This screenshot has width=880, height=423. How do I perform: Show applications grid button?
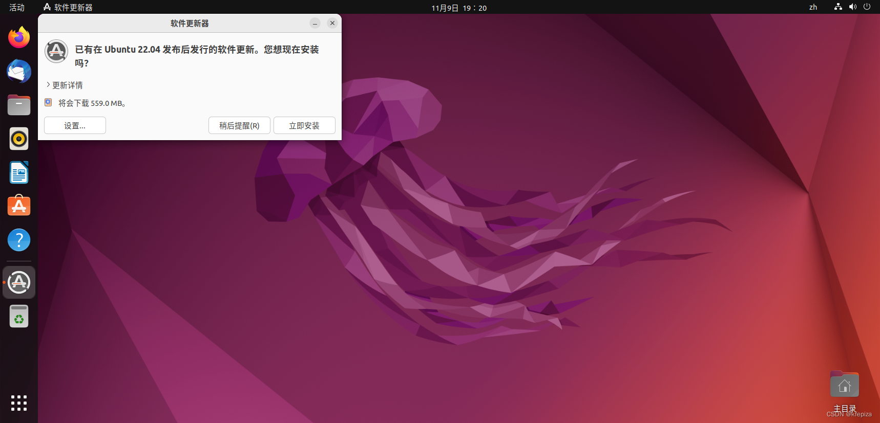click(19, 403)
